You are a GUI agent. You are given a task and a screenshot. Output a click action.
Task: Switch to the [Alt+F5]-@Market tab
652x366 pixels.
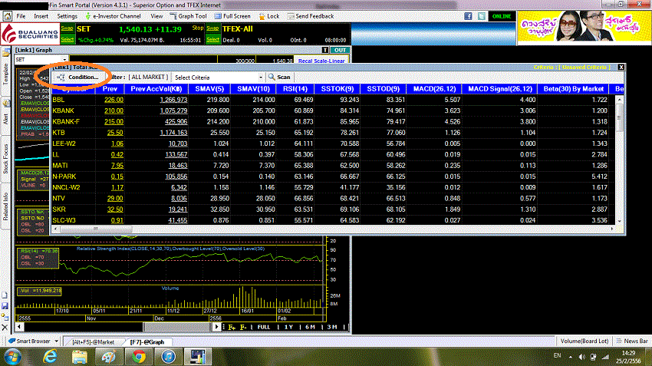point(93,342)
